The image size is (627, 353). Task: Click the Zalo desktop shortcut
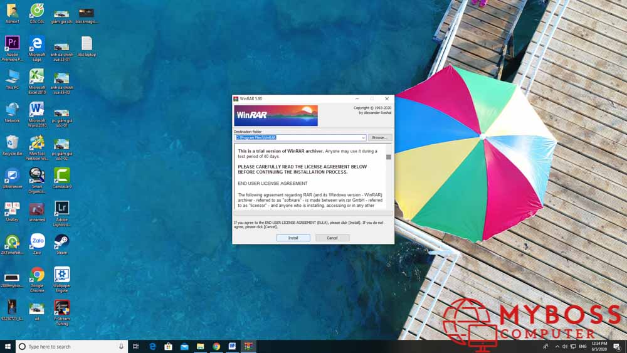click(x=37, y=241)
